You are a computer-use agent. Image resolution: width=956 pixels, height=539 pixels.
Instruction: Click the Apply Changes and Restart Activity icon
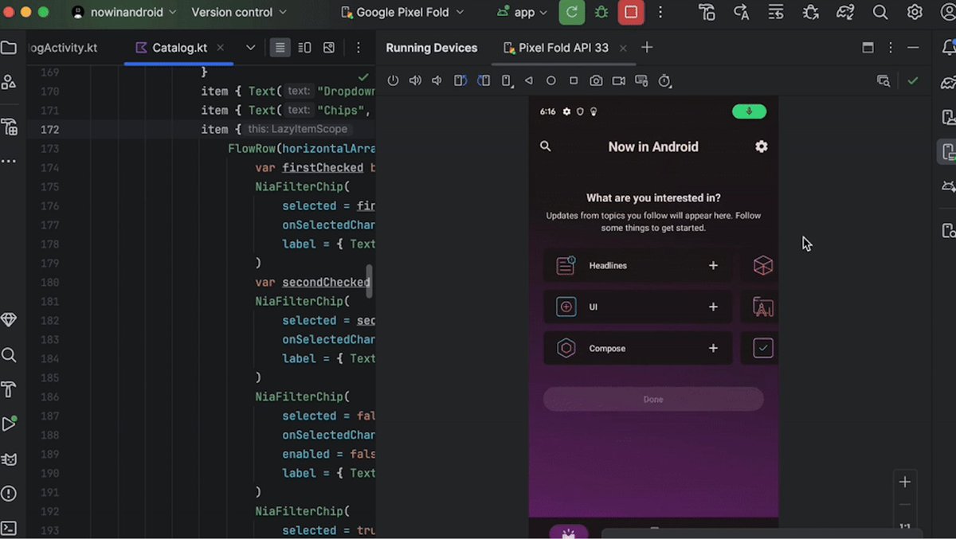point(742,12)
